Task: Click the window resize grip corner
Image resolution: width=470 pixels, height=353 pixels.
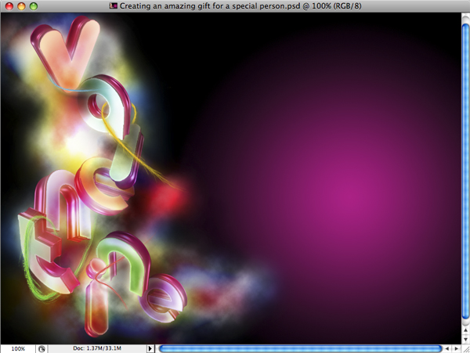Action: 465,349
